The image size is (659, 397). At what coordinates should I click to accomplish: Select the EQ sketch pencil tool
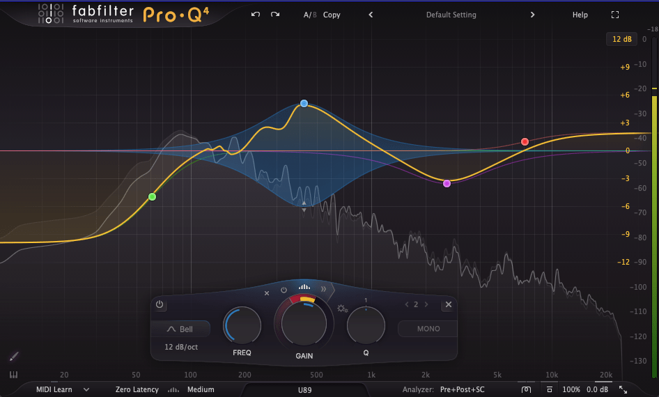tap(13, 357)
